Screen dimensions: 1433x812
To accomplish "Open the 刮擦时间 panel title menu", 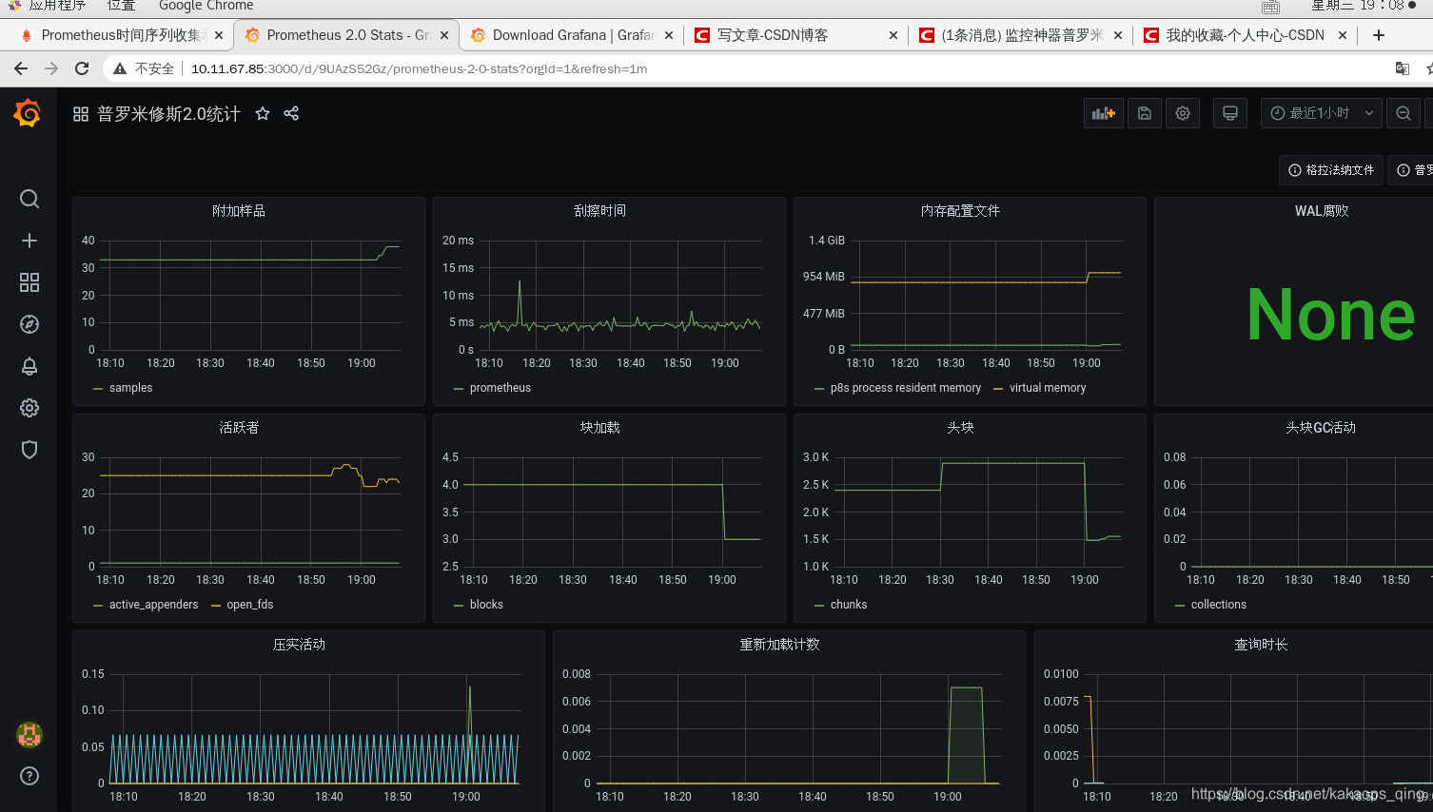I will click(599, 211).
